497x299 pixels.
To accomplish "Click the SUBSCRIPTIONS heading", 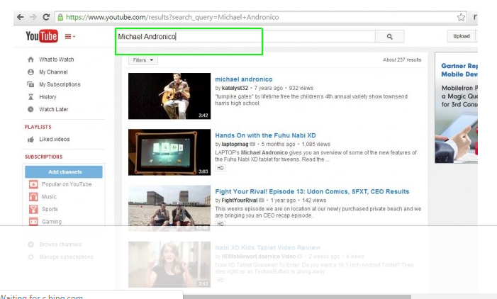I will click(x=44, y=157).
